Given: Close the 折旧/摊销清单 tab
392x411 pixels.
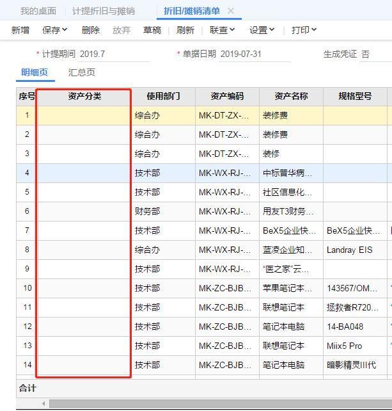Looking at the screenshot, I should pyautogui.click(x=231, y=11).
